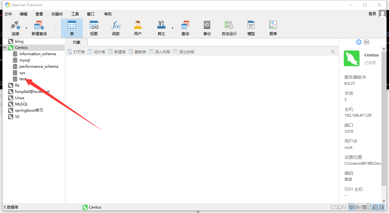This screenshot has width=389, height=213.
Task: Select the test database
Action: click(x=22, y=79)
